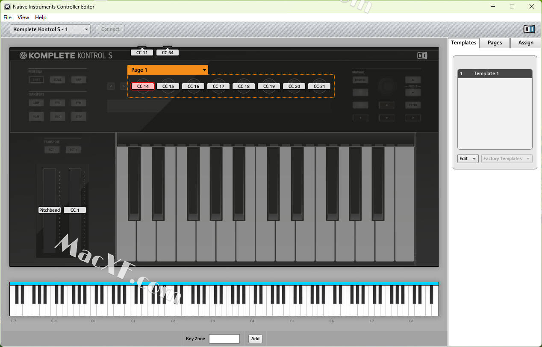Toggle the ARP button on the keyboard
The height and width of the screenshot is (347, 542).
coord(79,80)
